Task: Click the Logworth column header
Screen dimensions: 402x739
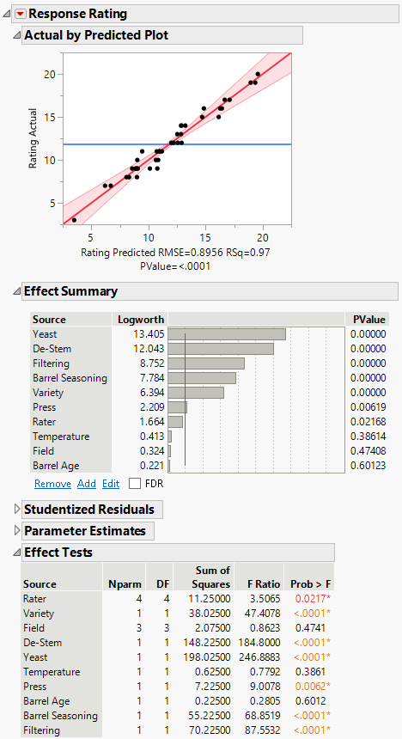Action: click(x=141, y=320)
